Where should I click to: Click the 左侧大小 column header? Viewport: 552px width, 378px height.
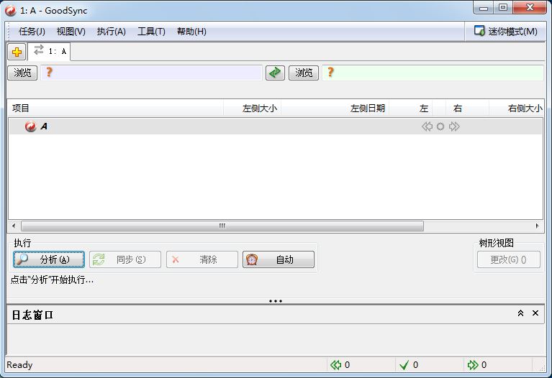coord(253,108)
